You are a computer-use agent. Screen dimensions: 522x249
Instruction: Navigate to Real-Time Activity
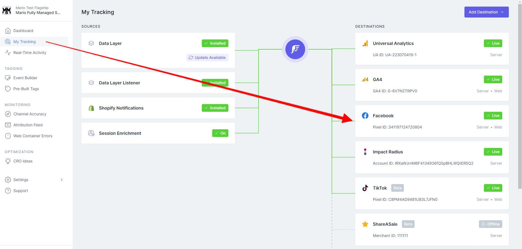coord(30,52)
